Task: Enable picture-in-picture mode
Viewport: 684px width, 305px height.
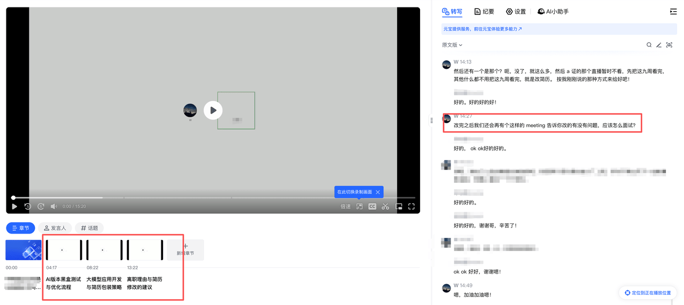Action: (x=399, y=206)
